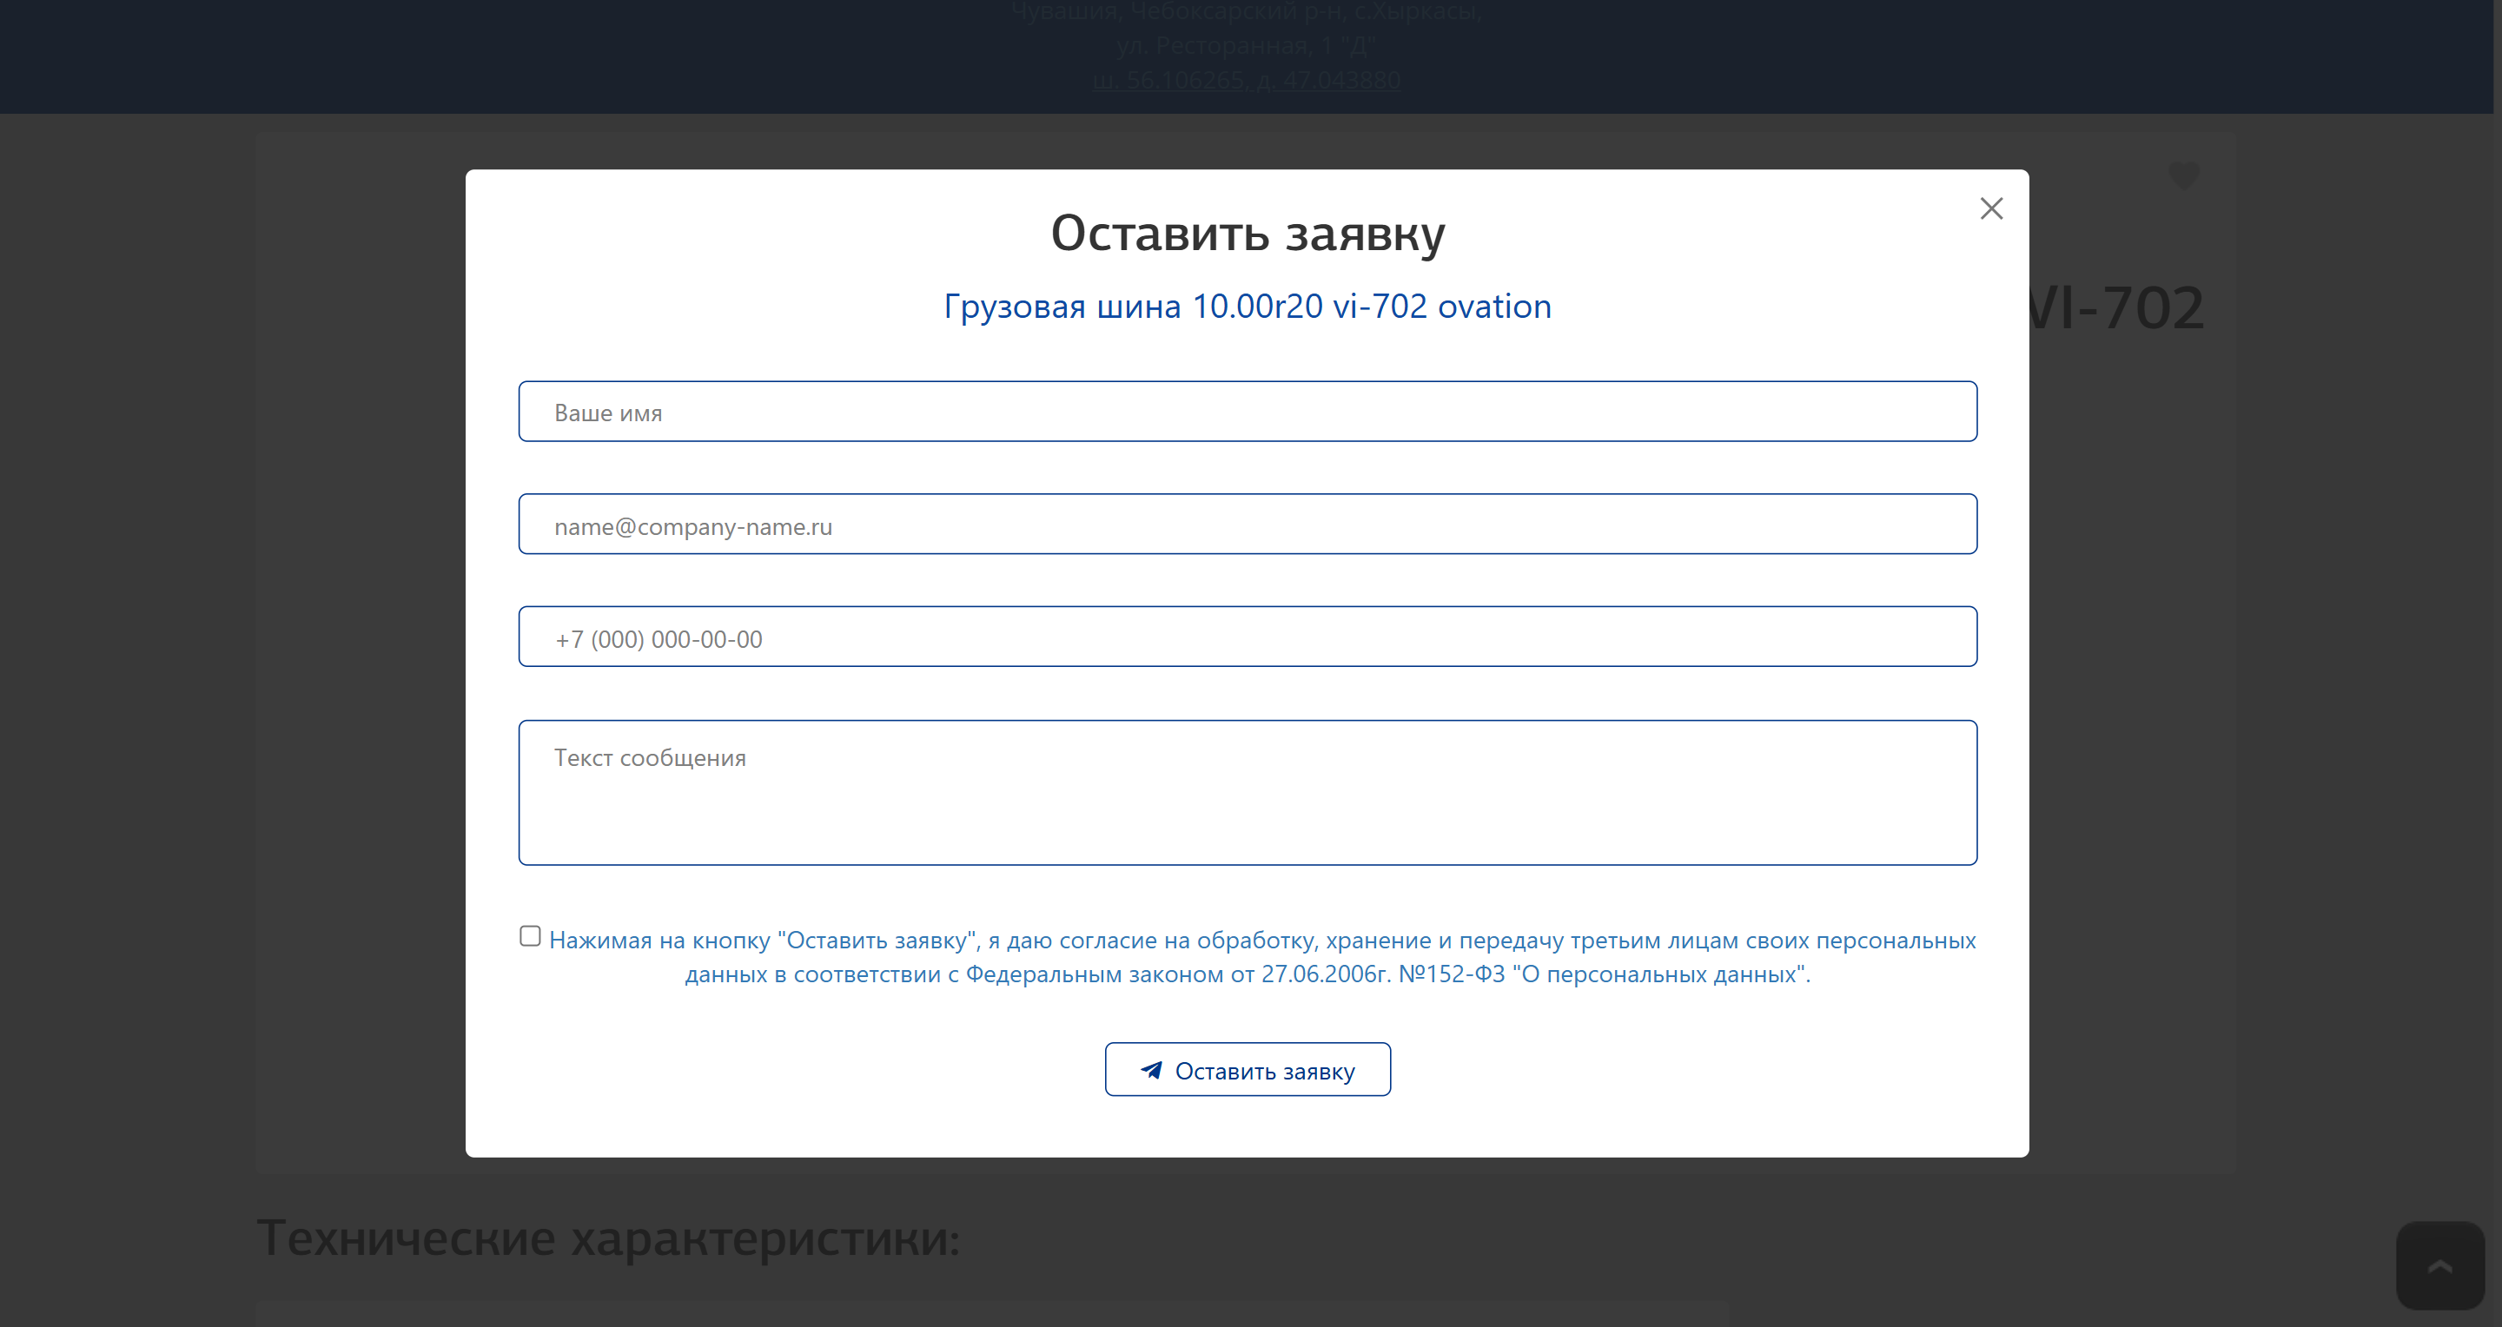
Task: Click the heart favorite icon behind modal
Action: coord(2183,175)
